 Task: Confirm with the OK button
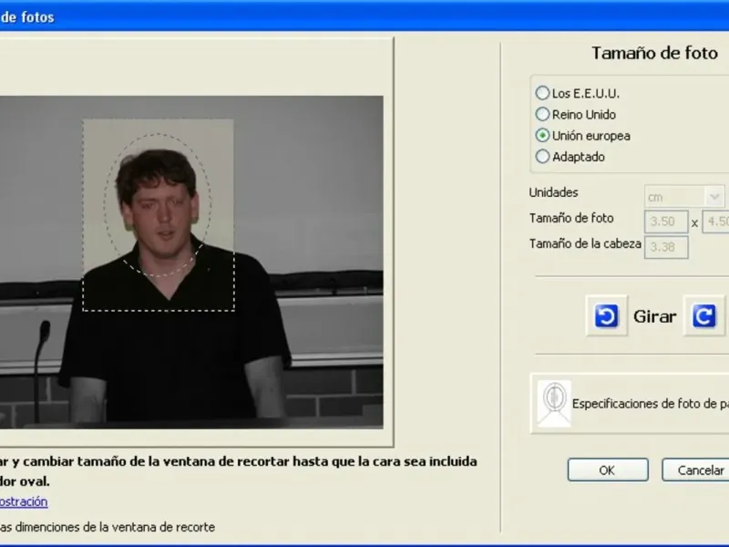(608, 470)
